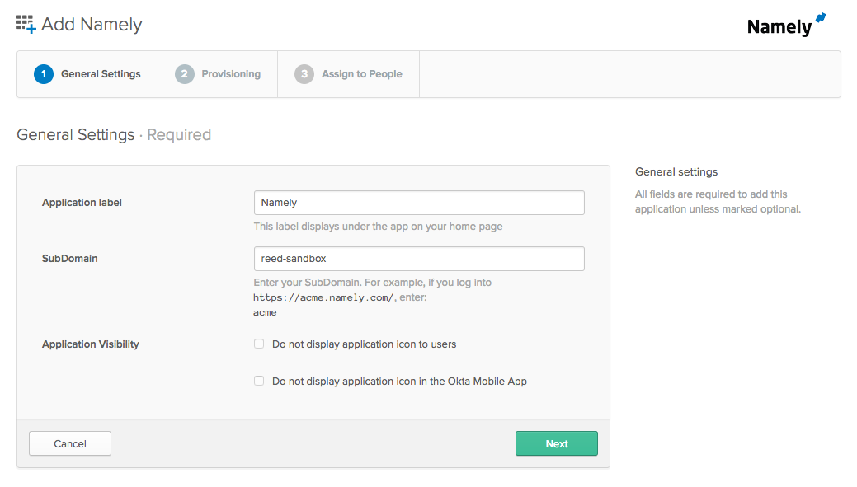857x487 pixels.
Task: Check 'Do not display icon in Okta Mobile App'
Action: tap(259, 382)
